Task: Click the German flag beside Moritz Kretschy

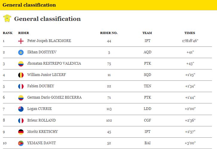Action: (x=21, y=132)
